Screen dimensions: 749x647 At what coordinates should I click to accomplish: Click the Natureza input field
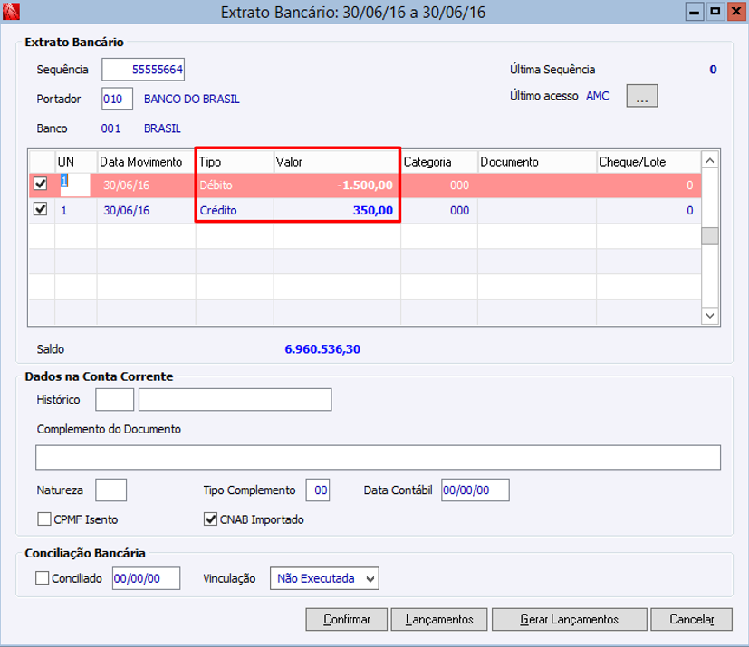(110, 490)
